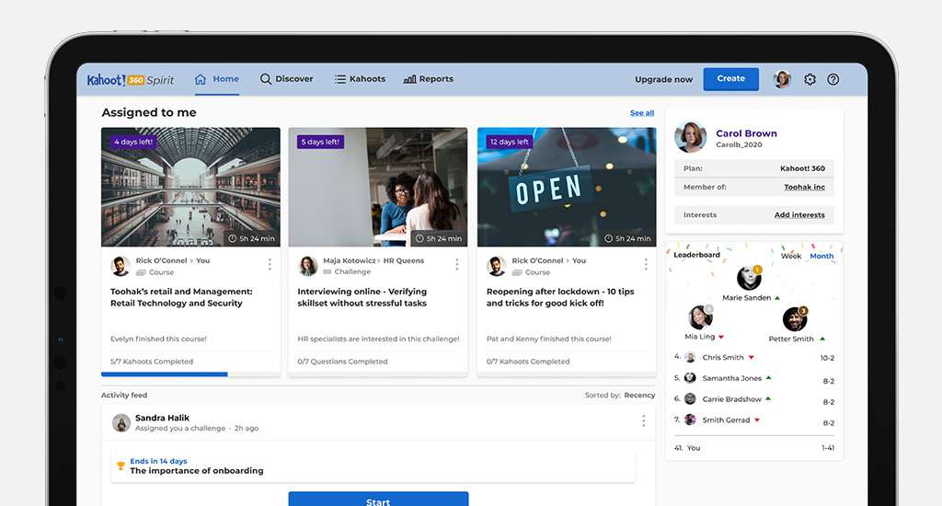Open the Kahoots tab
Viewport: 942px width, 506px height.
360,79
